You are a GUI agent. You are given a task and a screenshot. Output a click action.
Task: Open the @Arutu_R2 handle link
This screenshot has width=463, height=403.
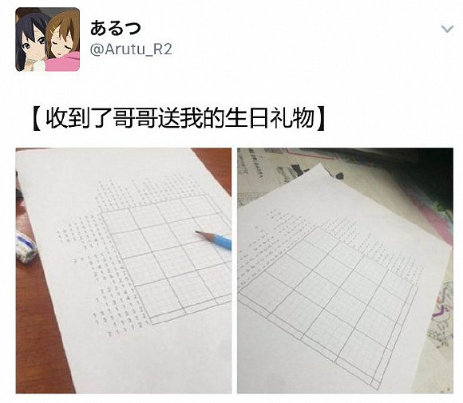(x=131, y=49)
